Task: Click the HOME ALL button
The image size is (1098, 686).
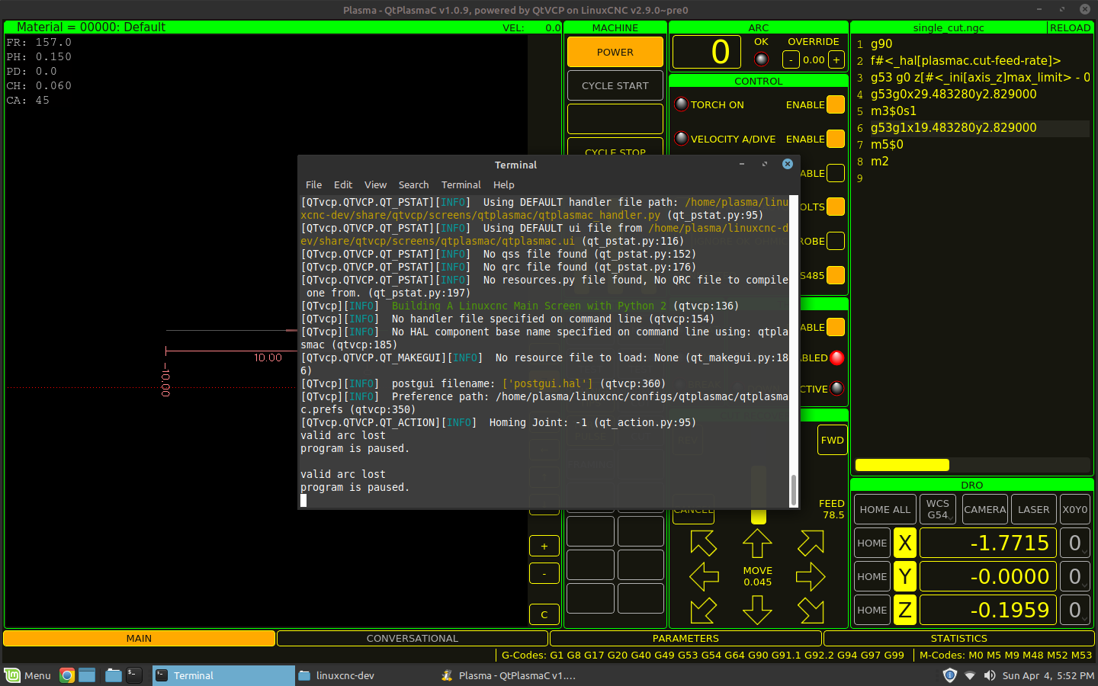Action: coord(884,509)
